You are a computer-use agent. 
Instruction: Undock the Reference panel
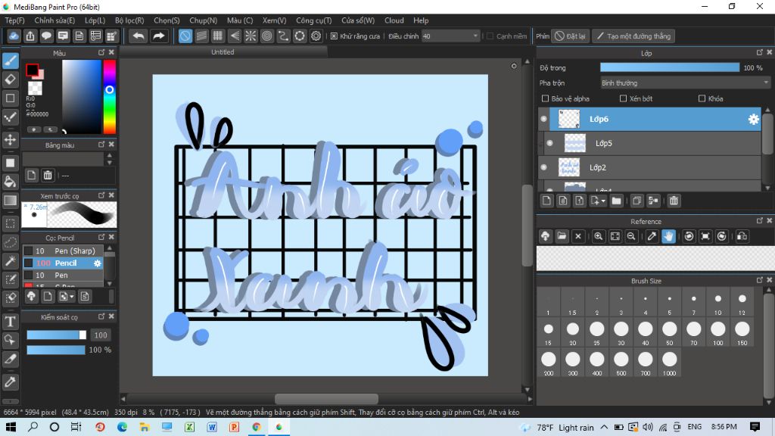point(760,221)
